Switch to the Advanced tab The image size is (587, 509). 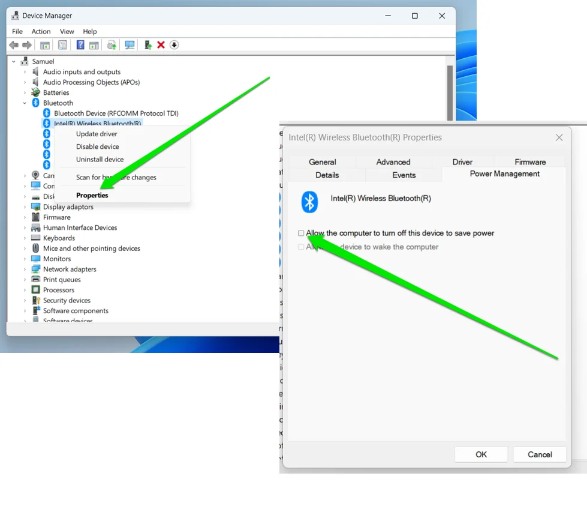[x=393, y=162]
